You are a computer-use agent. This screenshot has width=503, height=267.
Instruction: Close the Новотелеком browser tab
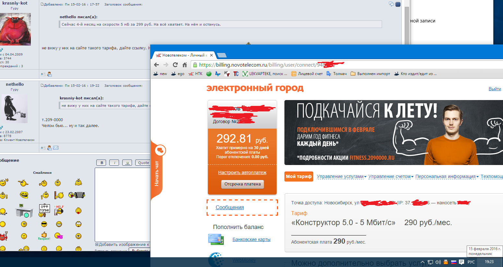point(211,55)
